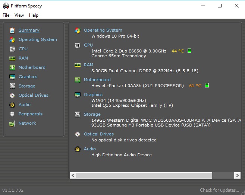245x195 pixels.
Task: Open the Operating System section in sidebar
Action: (x=38, y=39)
